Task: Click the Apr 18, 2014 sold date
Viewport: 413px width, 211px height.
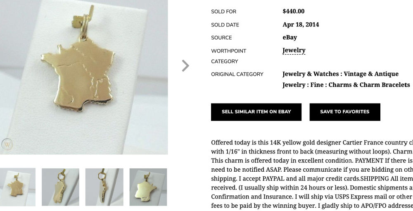Action: (x=301, y=24)
